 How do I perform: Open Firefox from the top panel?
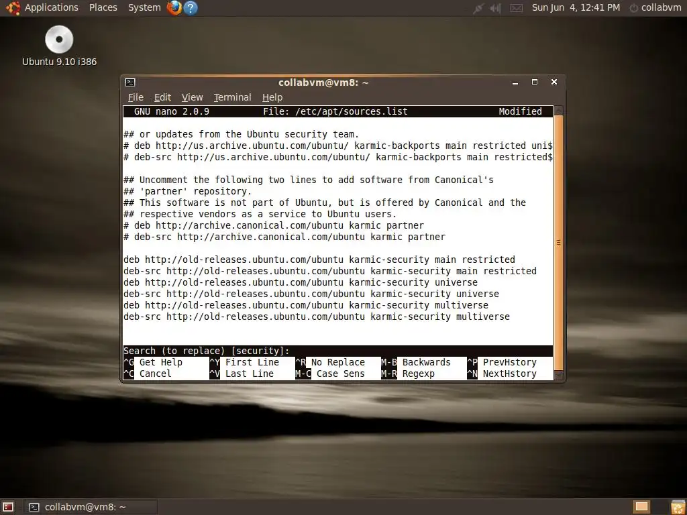174,7
